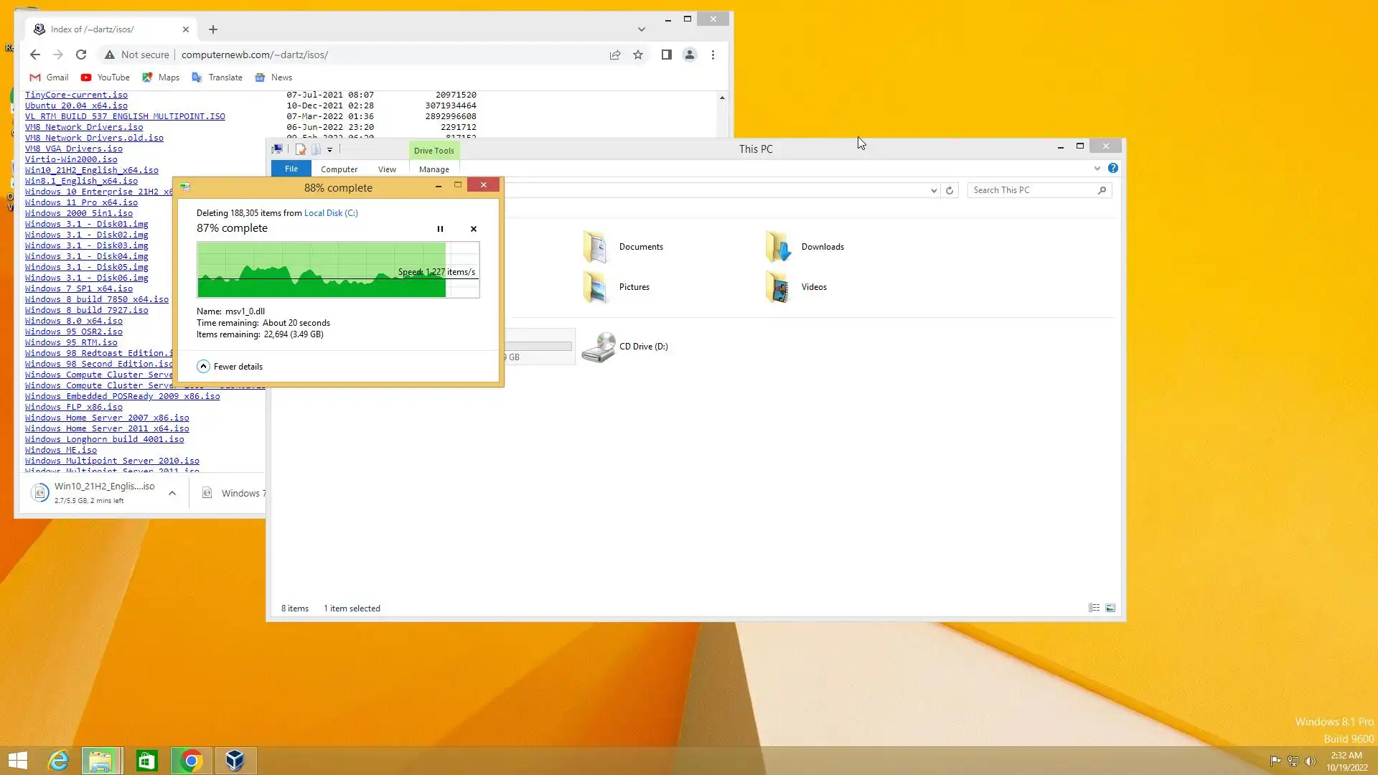The image size is (1378, 775).
Task: Refresh the This PC address bar
Action: click(950, 190)
